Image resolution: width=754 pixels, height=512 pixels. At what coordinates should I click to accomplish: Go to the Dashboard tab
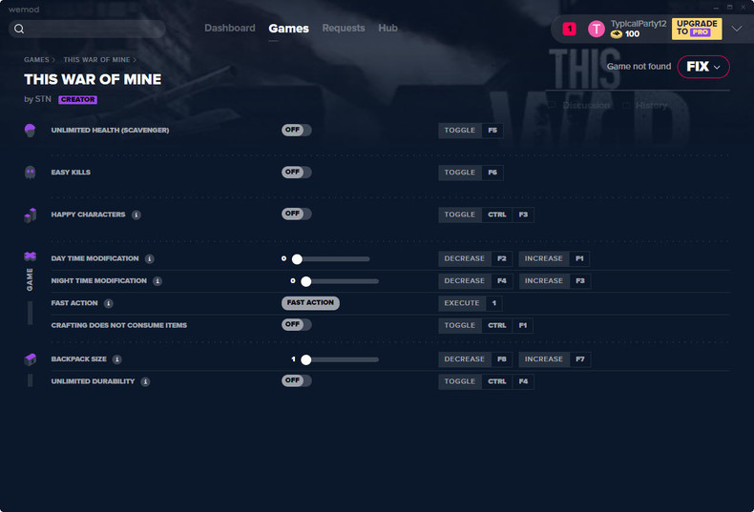point(230,28)
